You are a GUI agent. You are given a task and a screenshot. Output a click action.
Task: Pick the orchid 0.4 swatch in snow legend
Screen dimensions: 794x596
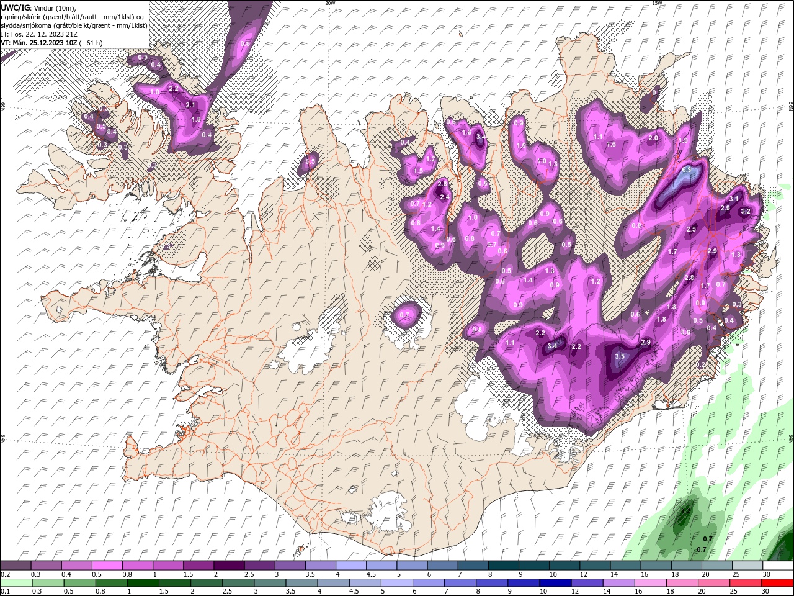point(76,566)
